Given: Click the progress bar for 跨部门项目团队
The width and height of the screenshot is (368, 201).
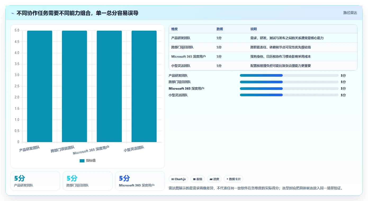Looking at the screenshot, I should [x=289, y=82].
